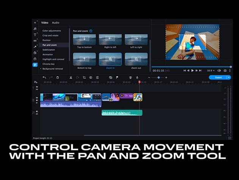This screenshot has width=239, height=180.
Task: Click the timeline zoom slider handle
Action: click(159, 77)
